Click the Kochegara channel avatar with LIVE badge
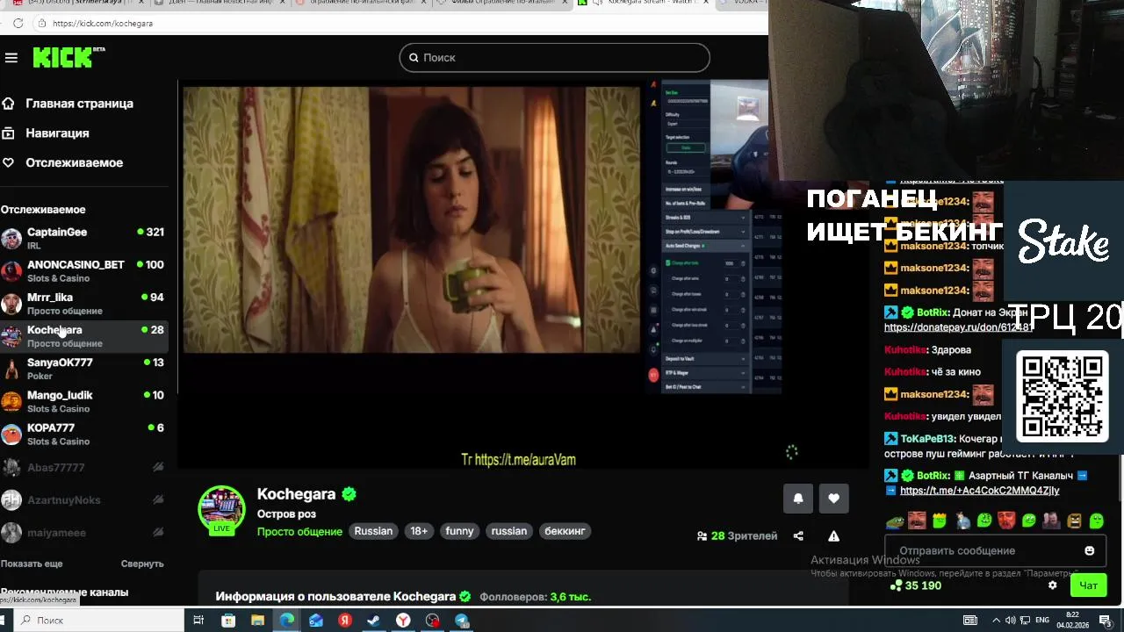The height and width of the screenshot is (632, 1124). 221,510
